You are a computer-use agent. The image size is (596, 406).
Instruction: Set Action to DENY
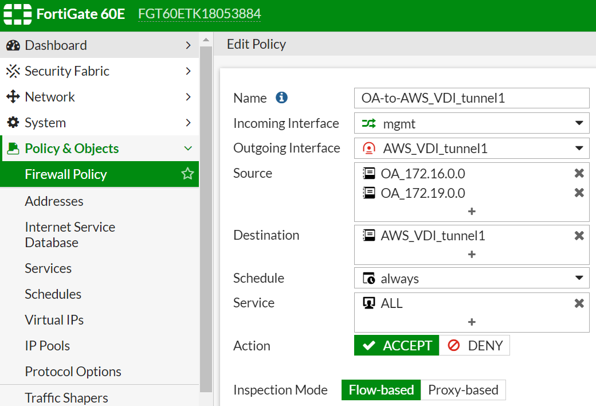475,346
